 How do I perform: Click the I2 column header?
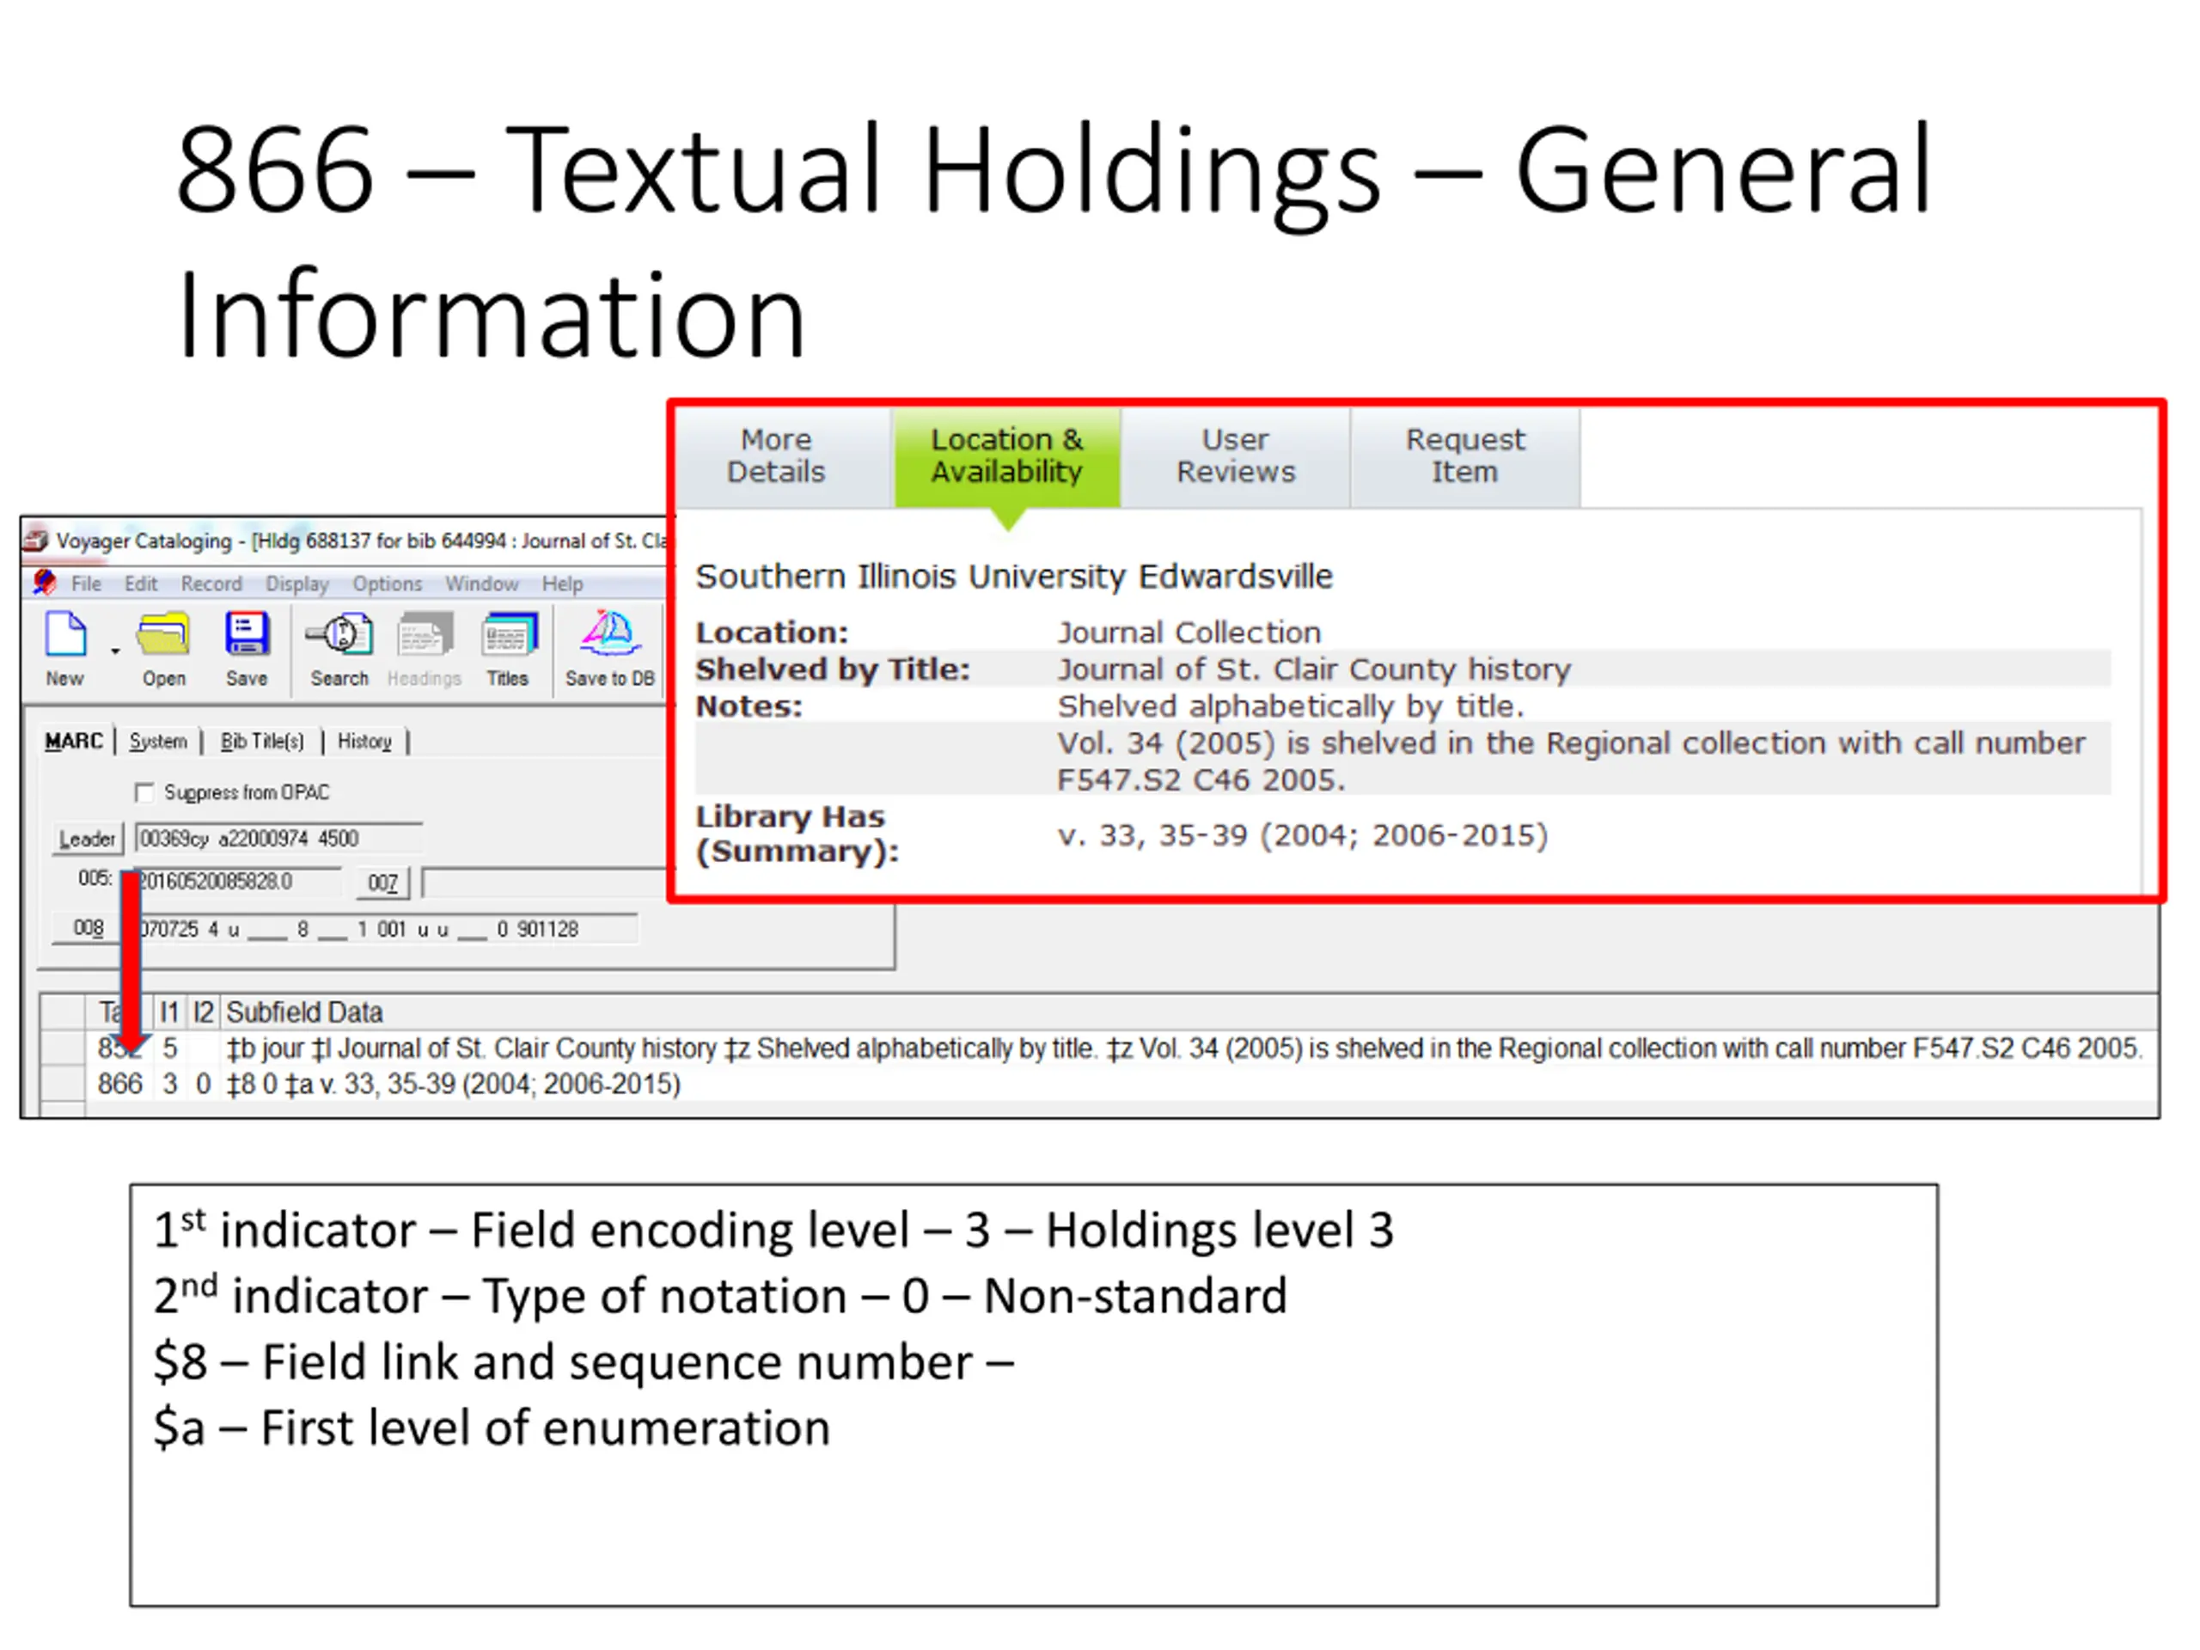[x=203, y=1011]
